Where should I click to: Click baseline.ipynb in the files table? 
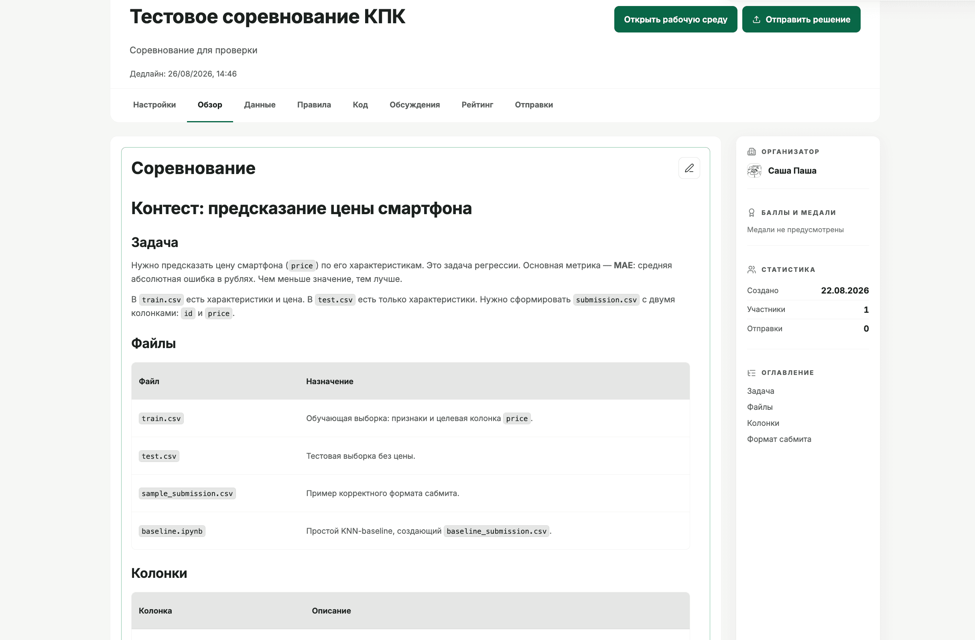(172, 531)
